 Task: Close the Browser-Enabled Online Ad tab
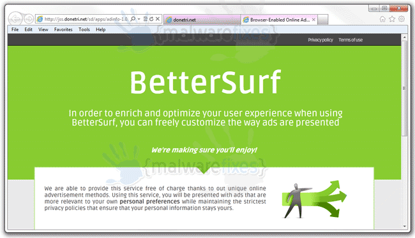[313, 20]
